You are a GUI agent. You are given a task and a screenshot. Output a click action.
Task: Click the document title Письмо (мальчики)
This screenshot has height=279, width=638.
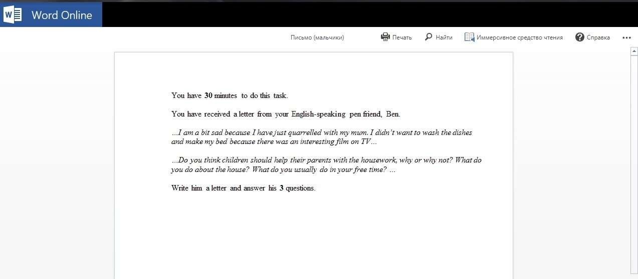[x=317, y=37]
